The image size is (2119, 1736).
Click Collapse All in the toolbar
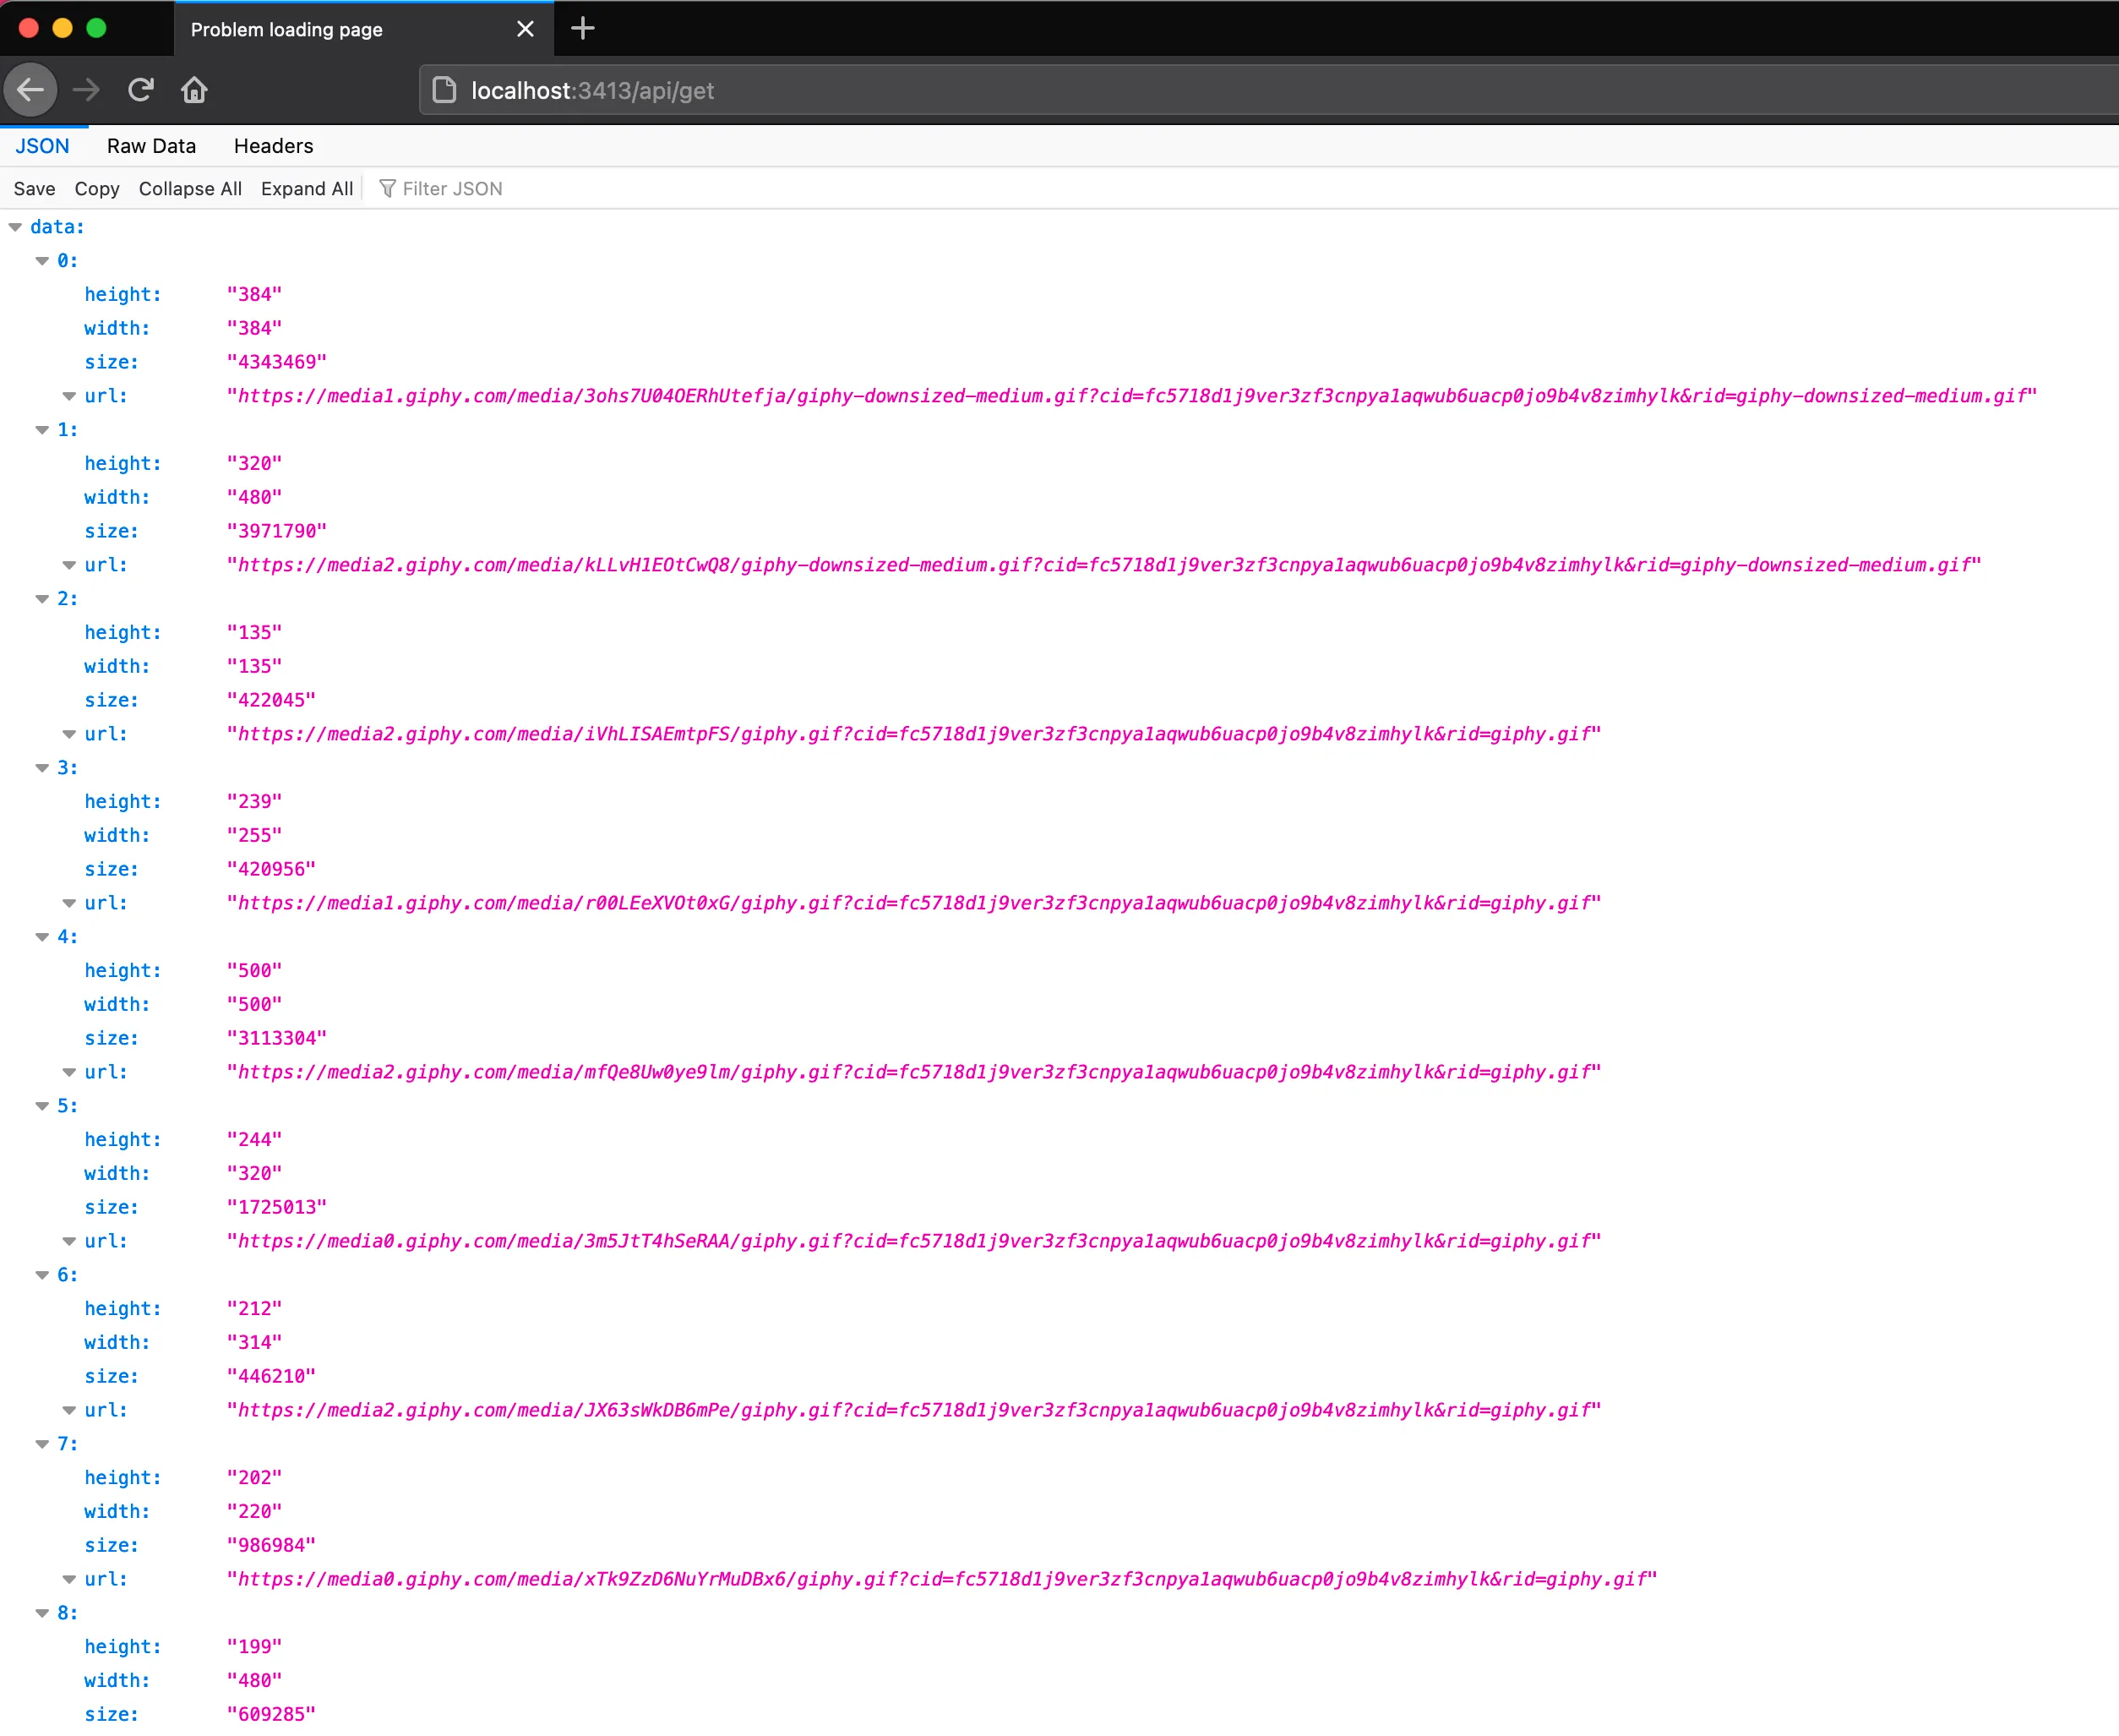click(x=190, y=188)
